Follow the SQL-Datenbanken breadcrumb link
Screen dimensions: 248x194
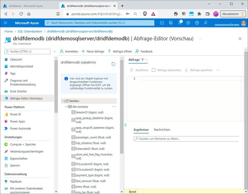pyautogui.click(x=30, y=31)
